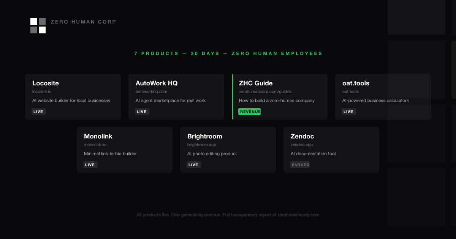The width and height of the screenshot is (456, 239).
Task: Click the LIVE badge on oat.tools card
Action: pyautogui.click(x=348, y=112)
